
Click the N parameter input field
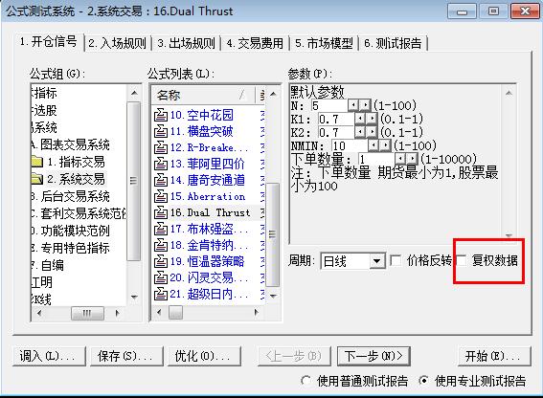[329, 105]
